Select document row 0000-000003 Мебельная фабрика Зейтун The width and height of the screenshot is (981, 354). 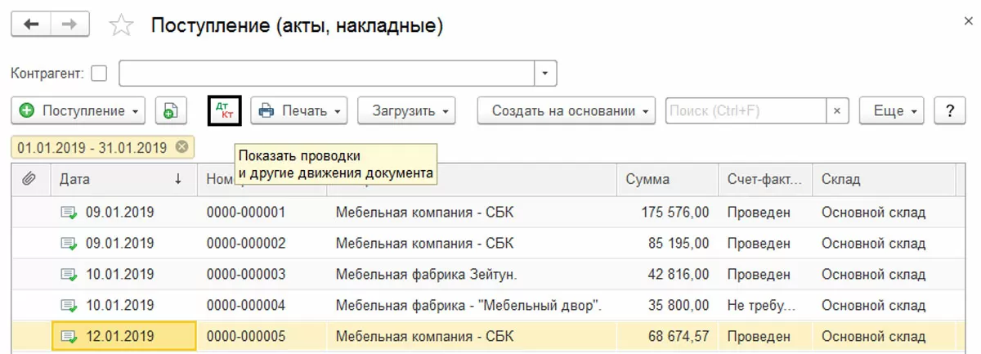[x=425, y=274]
